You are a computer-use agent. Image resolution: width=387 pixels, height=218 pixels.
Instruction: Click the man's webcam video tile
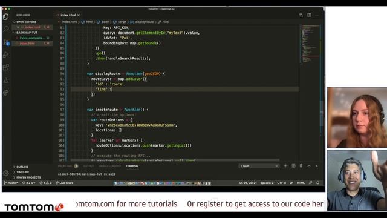[x=357, y=180]
